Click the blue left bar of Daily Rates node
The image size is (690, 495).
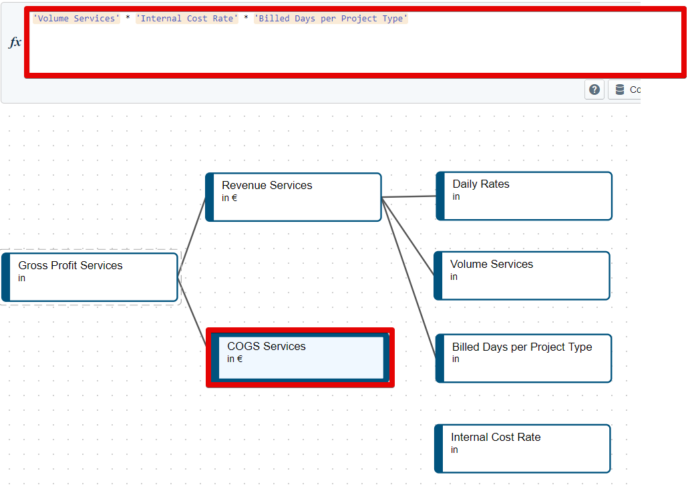point(440,196)
